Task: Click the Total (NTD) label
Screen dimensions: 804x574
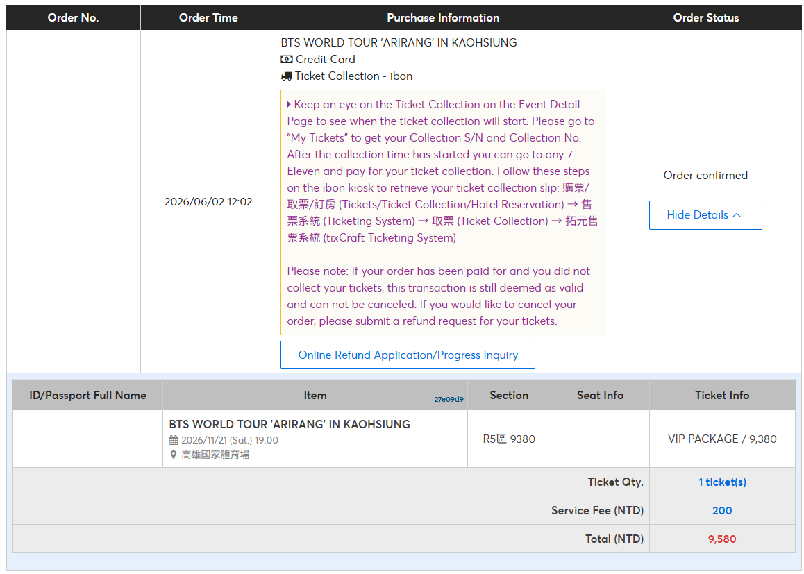Action: tap(614, 539)
